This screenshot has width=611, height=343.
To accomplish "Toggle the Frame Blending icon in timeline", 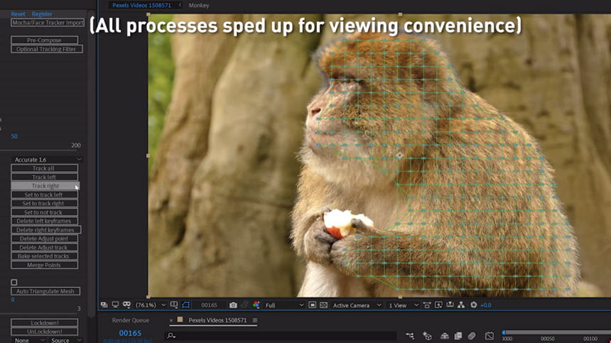I will point(458,336).
